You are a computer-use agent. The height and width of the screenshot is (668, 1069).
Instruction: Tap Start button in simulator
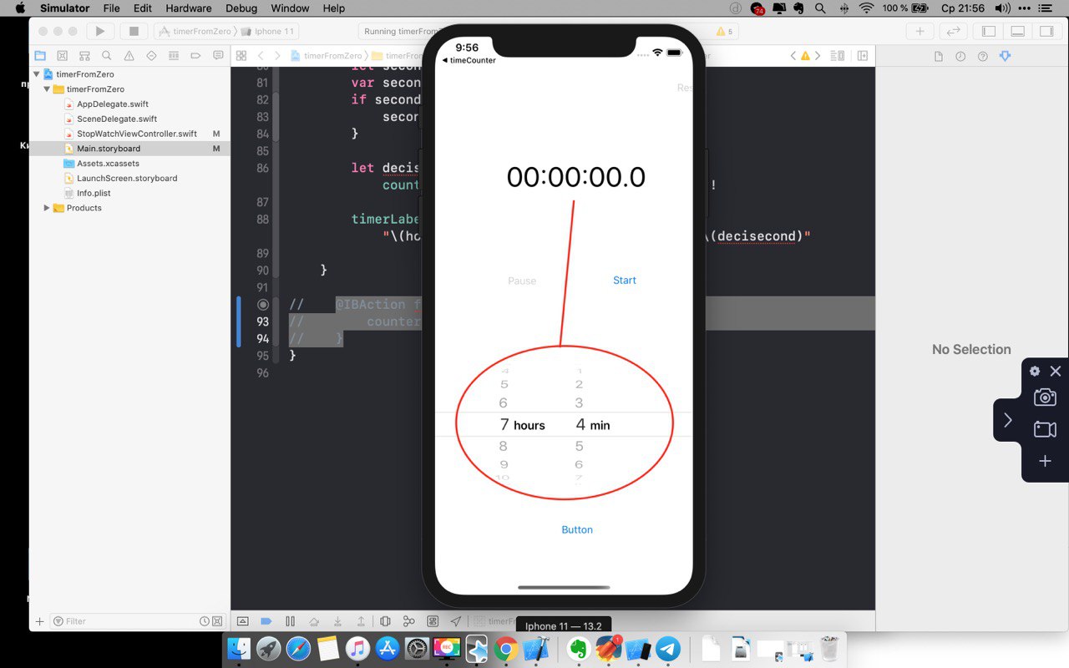(x=625, y=281)
